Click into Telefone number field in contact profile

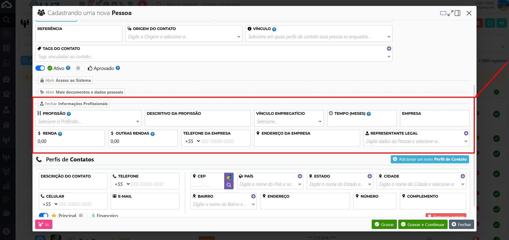(x=154, y=184)
